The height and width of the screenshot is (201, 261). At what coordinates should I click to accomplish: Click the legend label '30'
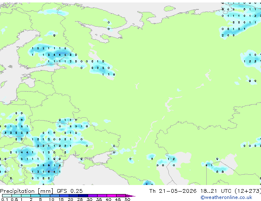(89, 199)
